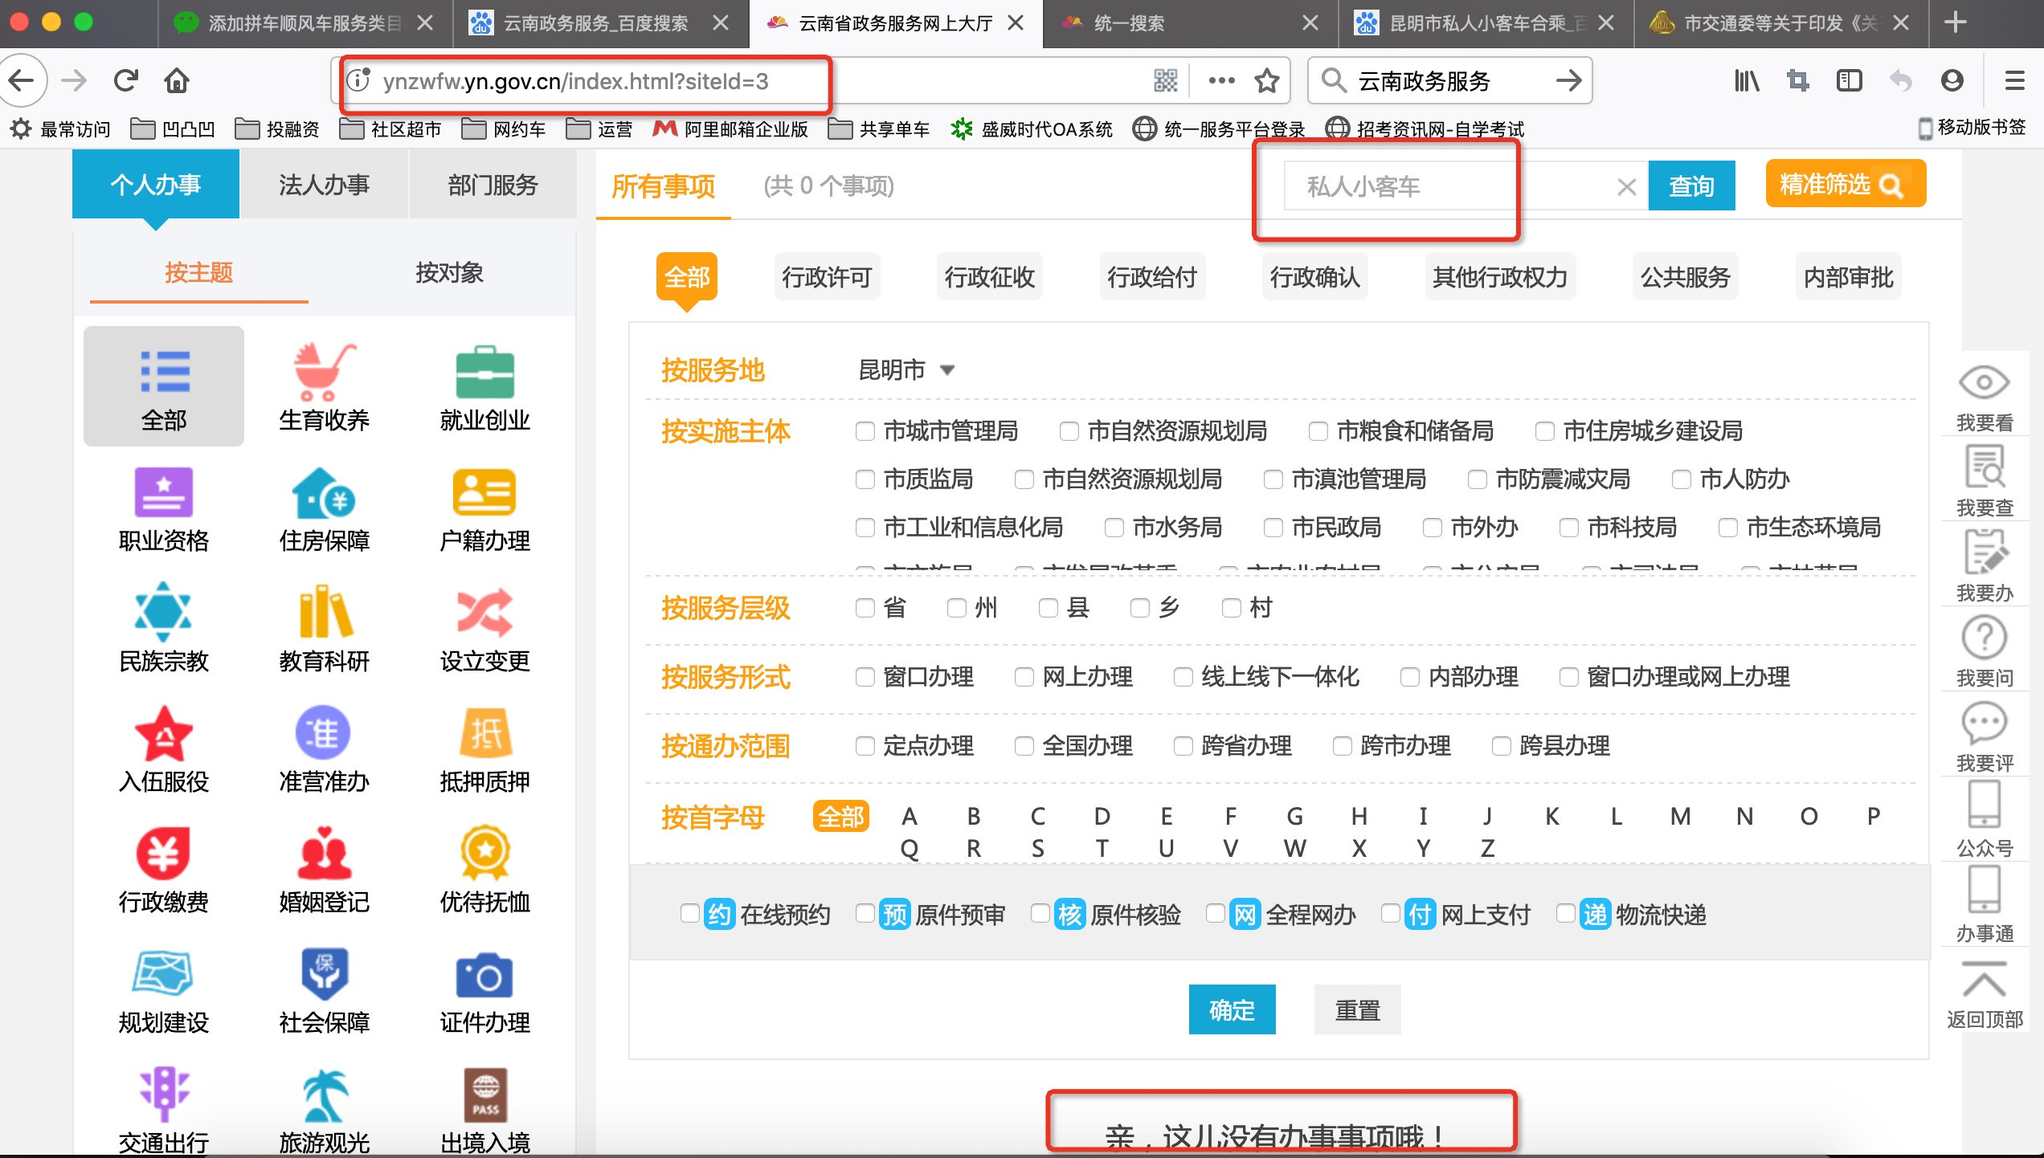Click the 我要看 eye icon
Image resolution: width=2044 pixels, height=1158 pixels.
tap(1984, 383)
